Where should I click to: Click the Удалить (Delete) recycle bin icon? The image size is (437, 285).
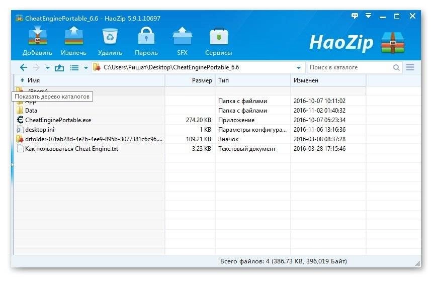point(110,36)
